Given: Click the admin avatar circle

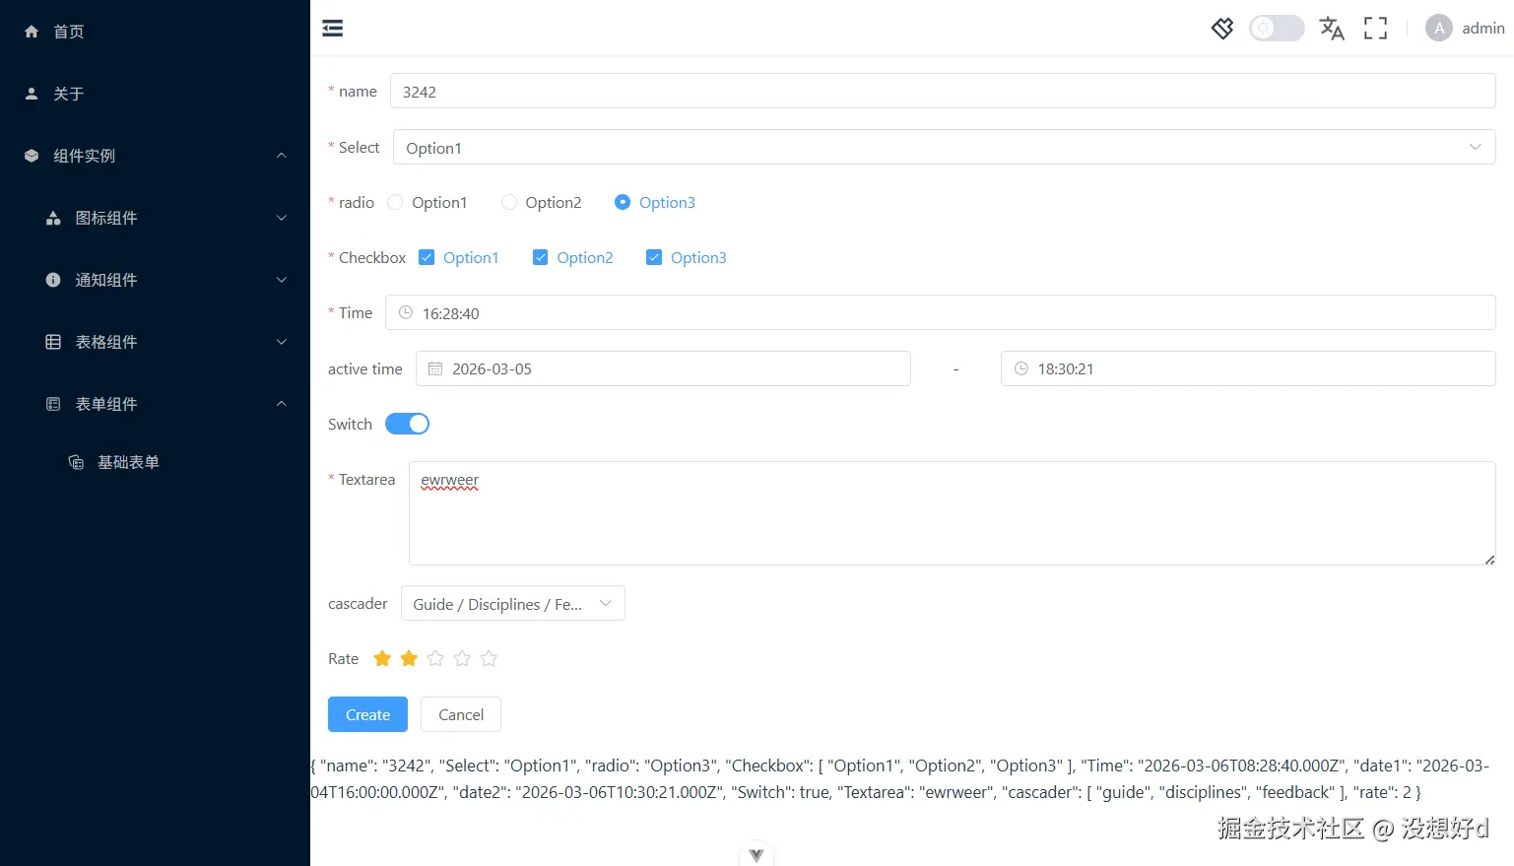Looking at the screenshot, I should point(1439,28).
